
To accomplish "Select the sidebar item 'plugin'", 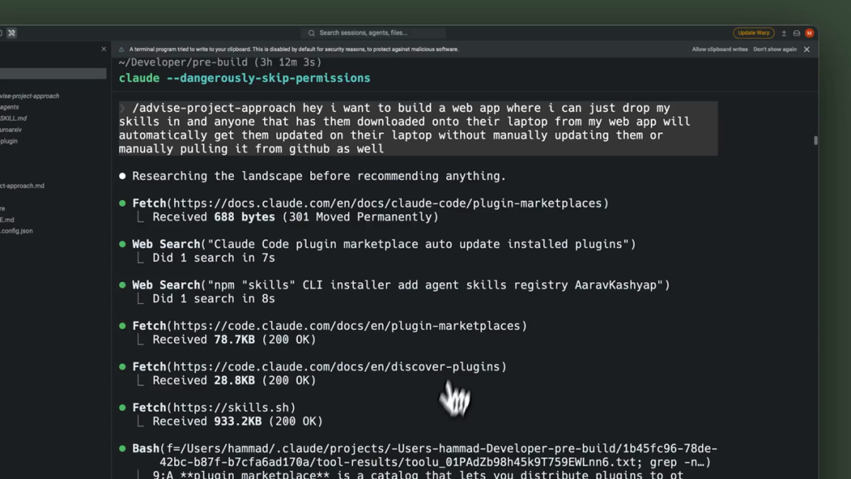I will 9,141.
